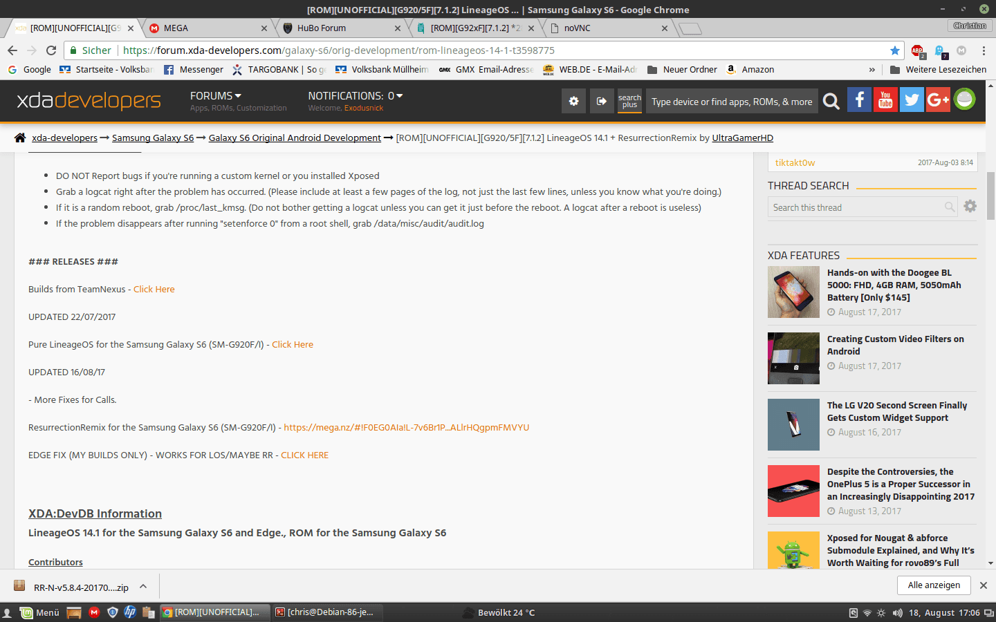Open brightness indicator in system tray
The height and width of the screenshot is (622, 996).
(x=881, y=613)
